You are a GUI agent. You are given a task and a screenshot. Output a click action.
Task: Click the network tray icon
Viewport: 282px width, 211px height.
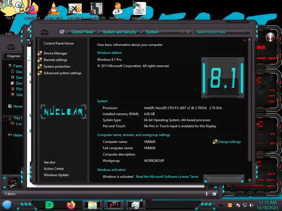click(245, 205)
